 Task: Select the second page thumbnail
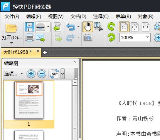point(29,135)
